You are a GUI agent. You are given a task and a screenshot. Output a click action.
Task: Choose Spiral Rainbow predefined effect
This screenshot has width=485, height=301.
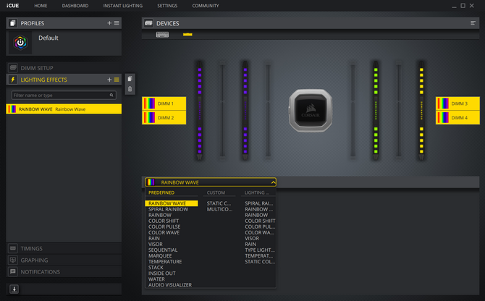pyautogui.click(x=168, y=209)
